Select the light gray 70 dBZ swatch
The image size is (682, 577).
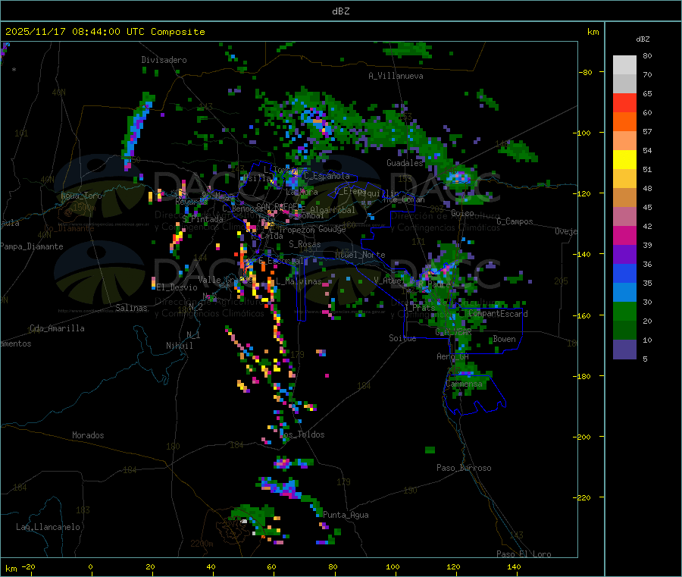point(624,84)
